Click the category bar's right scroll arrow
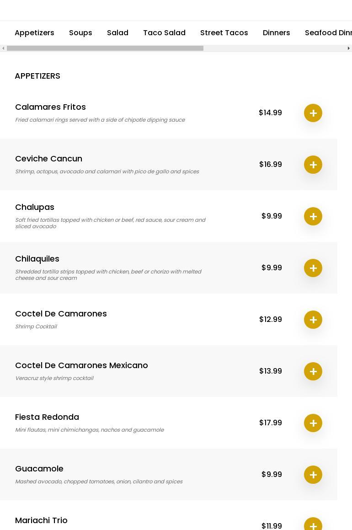Image resolution: width=352 pixels, height=530 pixels. [x=349, y=48]
